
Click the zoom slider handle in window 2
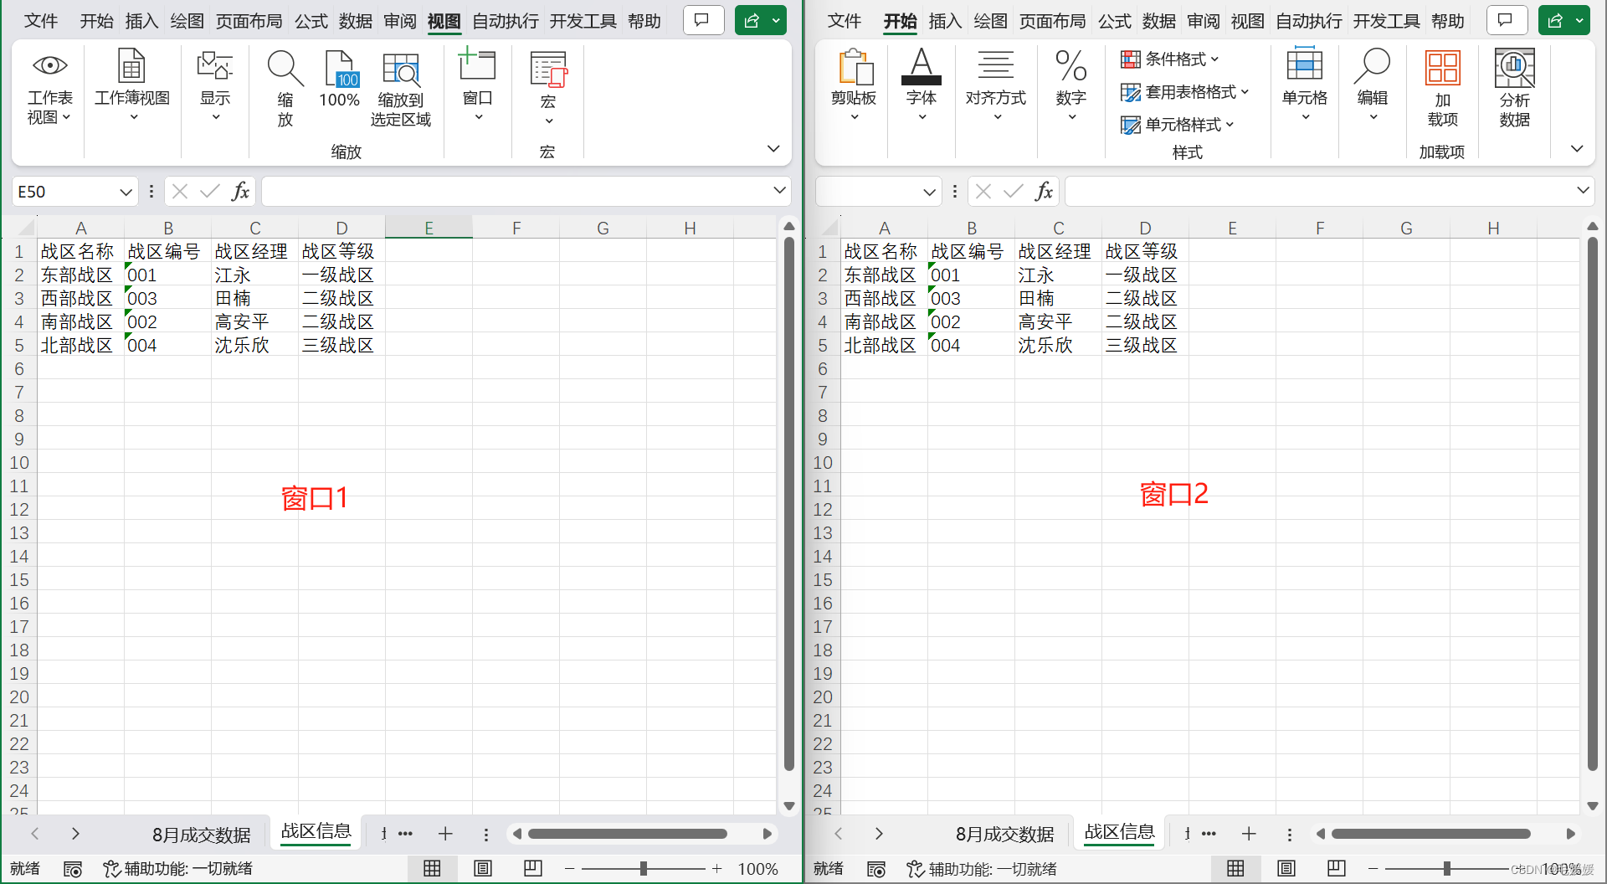point(1447,869)
